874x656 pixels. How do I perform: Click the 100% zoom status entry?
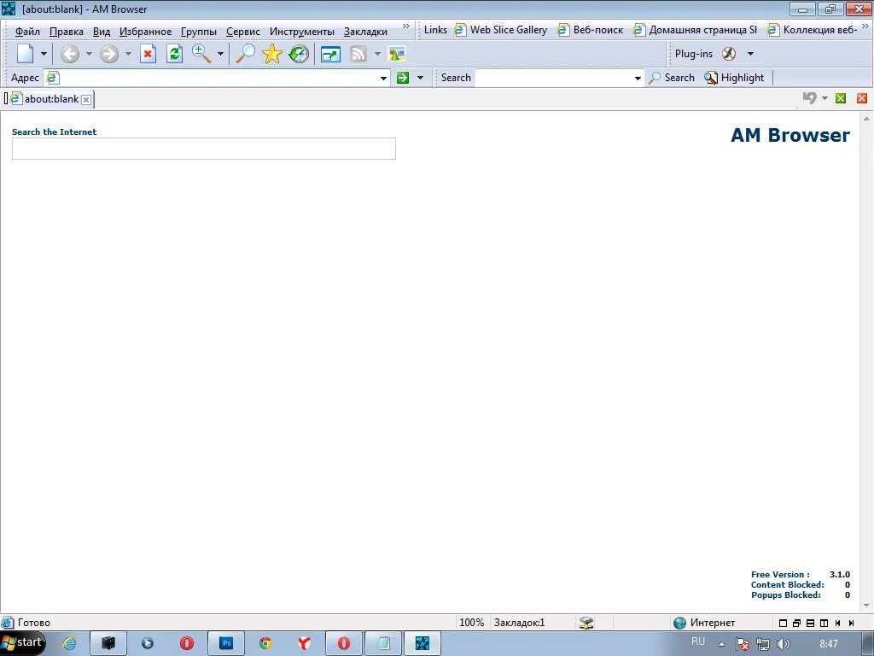point(471,623)
